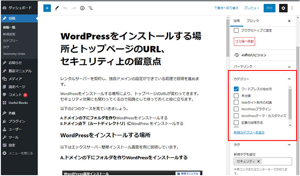Open the 投稿 posts menu item

click(19, 18)
